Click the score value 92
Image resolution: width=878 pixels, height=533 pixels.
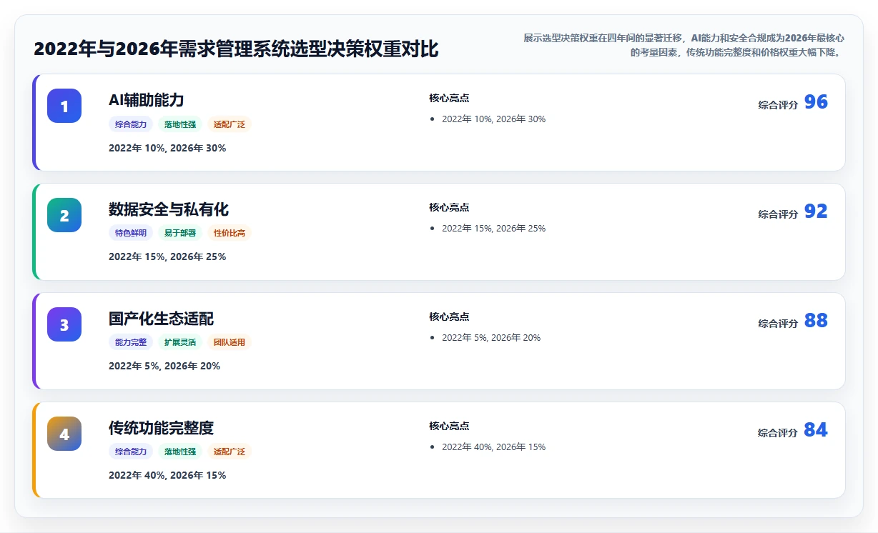coord(816,211)
